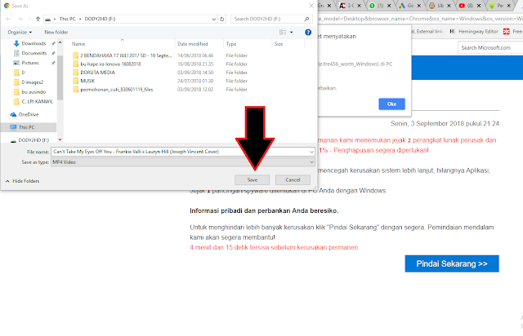Open the Organize dropdown menu
This screenshot has width=523, height=336.
pos(20,33)
